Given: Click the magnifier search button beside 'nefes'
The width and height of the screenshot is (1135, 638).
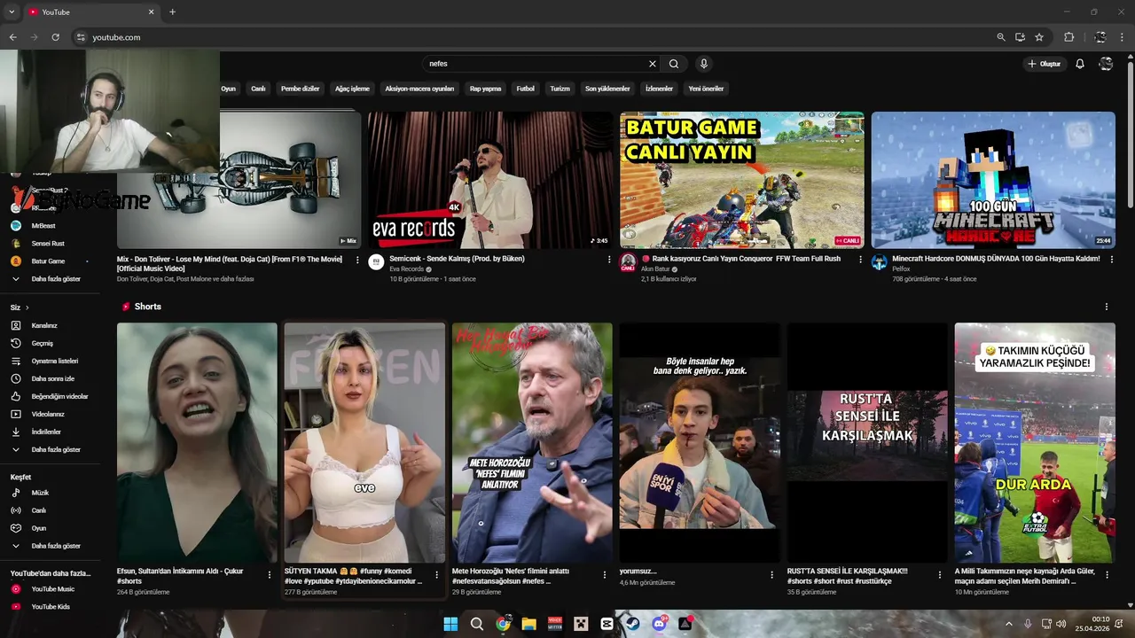Looking at the screenshot, I should (x=674, y=64).
